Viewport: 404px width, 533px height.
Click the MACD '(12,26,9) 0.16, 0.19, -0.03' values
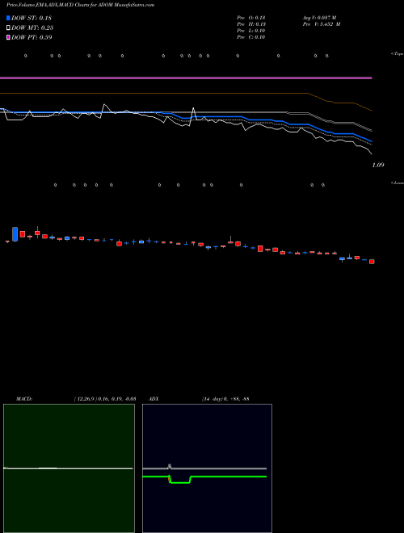105,398
